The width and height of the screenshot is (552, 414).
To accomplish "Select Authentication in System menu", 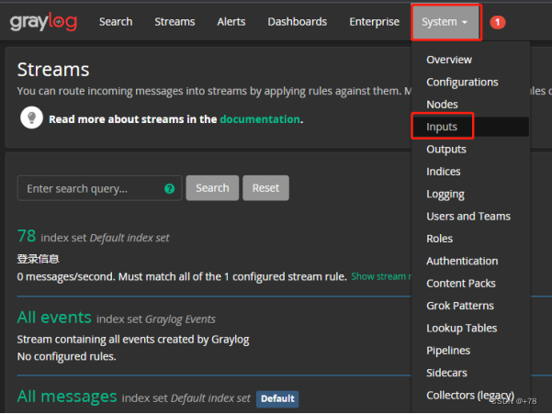I will tap(462, 261).
